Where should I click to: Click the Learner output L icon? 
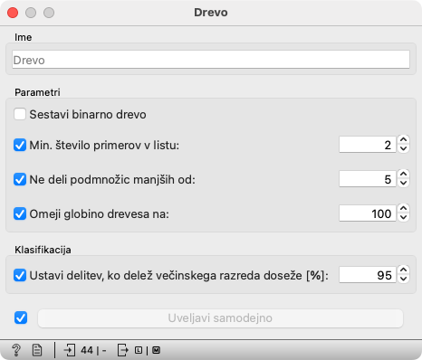pyautogui.click(x=139, y=350)
